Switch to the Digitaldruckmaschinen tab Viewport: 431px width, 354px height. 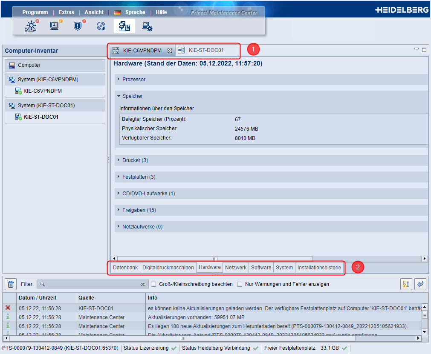tap(168, 268)
